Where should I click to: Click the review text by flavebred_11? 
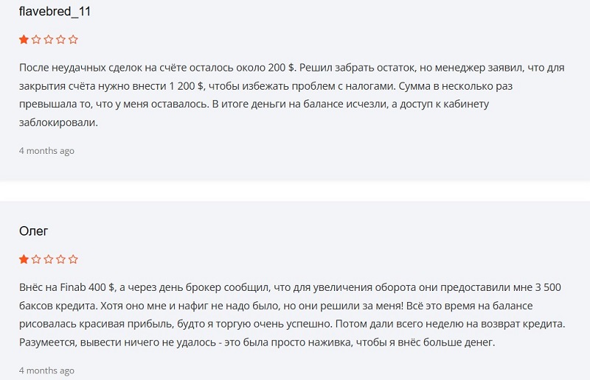tap(288, 95)
